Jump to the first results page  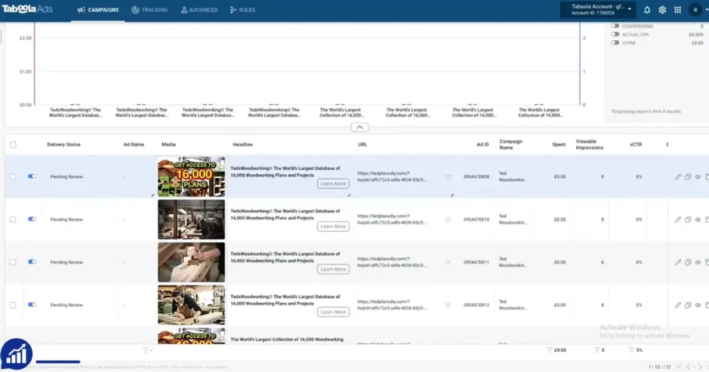[679, 367]
